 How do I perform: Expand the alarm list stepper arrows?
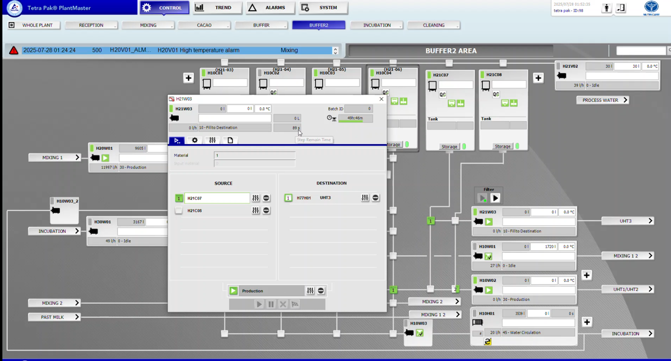tap(335, 50)
